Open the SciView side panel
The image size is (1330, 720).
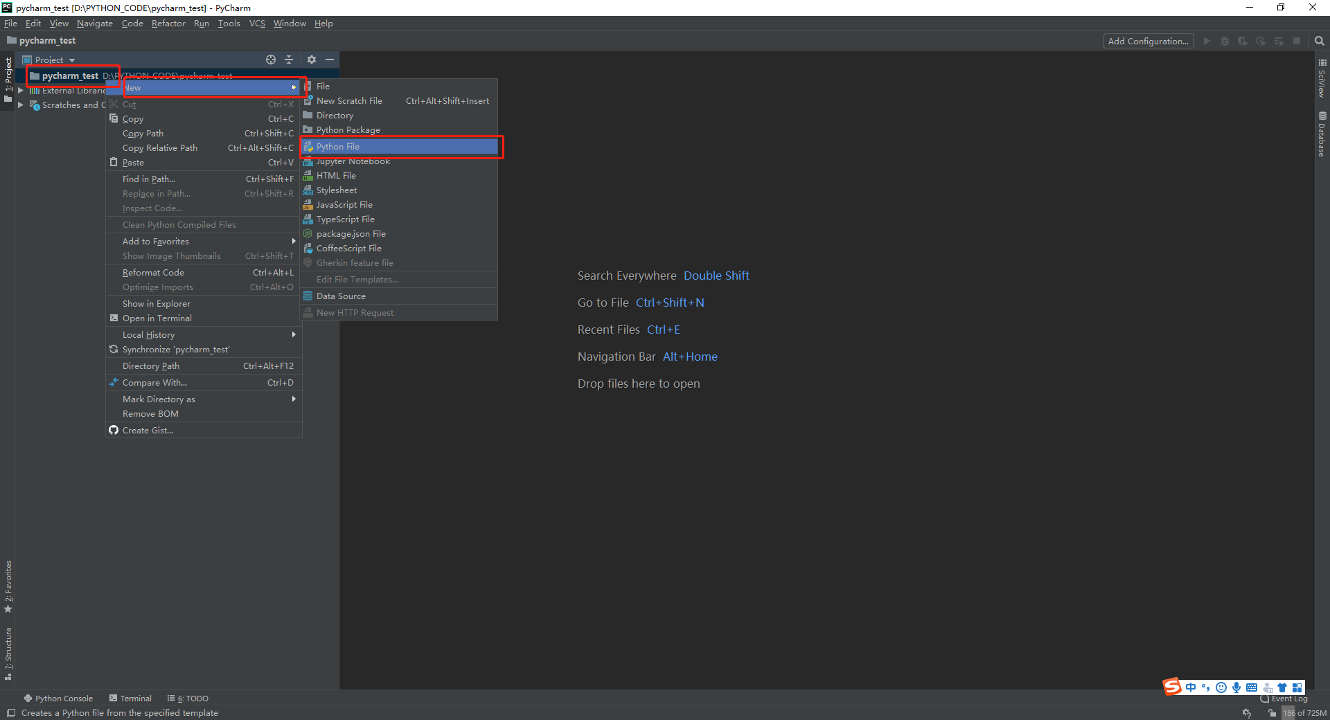1322,78
